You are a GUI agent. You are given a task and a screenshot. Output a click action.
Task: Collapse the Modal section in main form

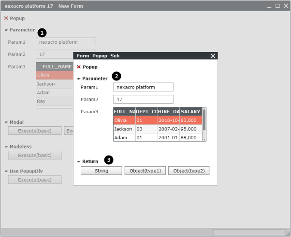click(6, 122)
